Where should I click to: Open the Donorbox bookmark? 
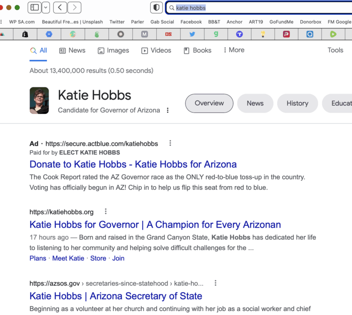coord(311,22)
